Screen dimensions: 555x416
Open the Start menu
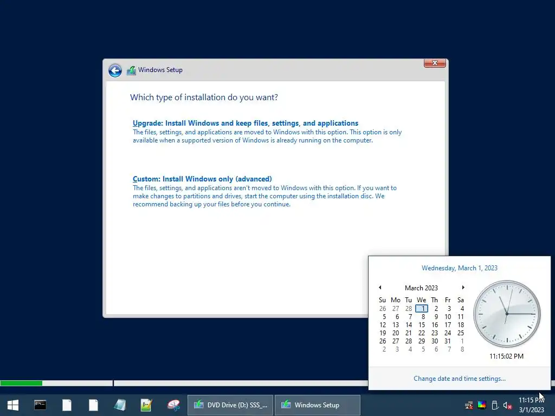(x=13, y=405)
